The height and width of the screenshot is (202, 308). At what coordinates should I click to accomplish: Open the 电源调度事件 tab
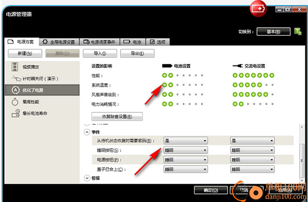tap(100, 42)
